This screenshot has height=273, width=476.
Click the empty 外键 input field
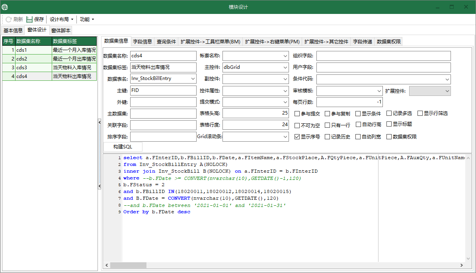click(x=163, y=102)
